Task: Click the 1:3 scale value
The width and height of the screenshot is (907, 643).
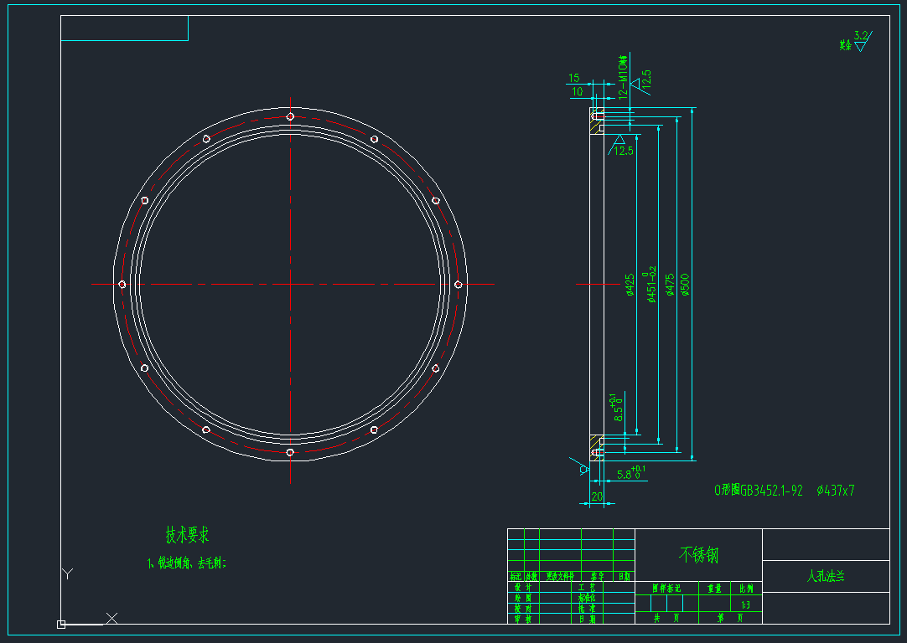Action: [x=745, y=604]
